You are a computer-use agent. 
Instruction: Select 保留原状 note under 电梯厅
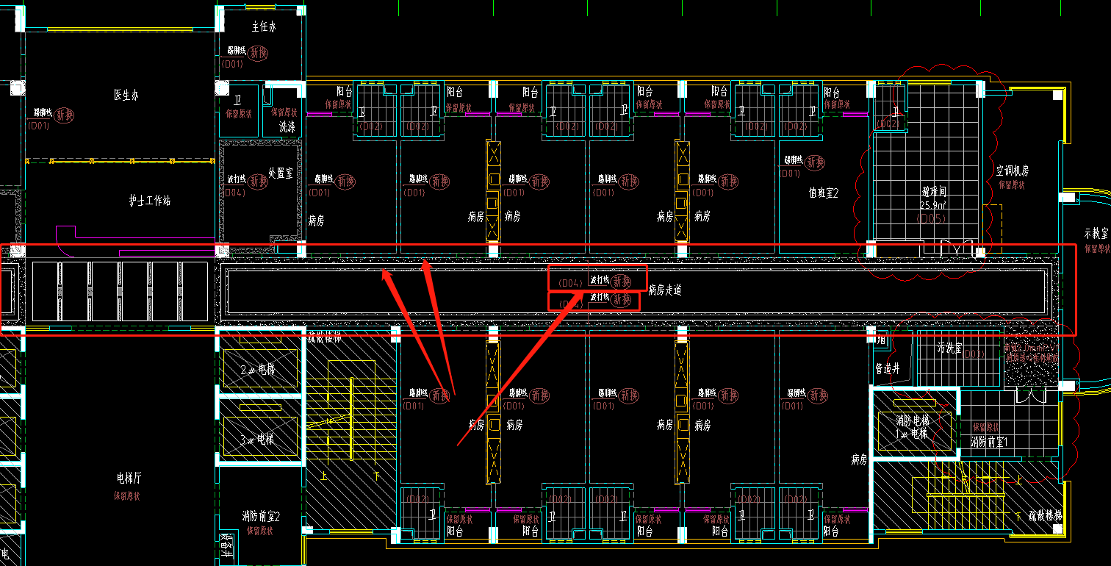pyautogui.click(x=127, y=496)
